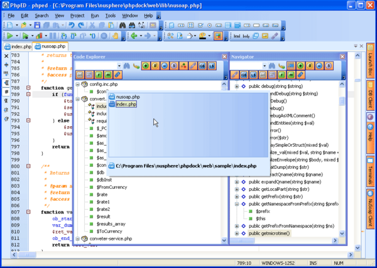Viewport: 377px width, 268px height.
Task: Collapse the code fold marker at line 788
Action: pyautogui.click(x=28, y=88)
